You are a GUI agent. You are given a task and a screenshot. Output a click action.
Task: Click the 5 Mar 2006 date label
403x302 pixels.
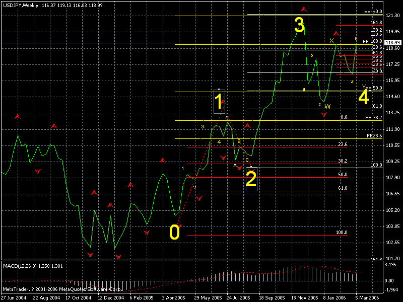(367, 298)
